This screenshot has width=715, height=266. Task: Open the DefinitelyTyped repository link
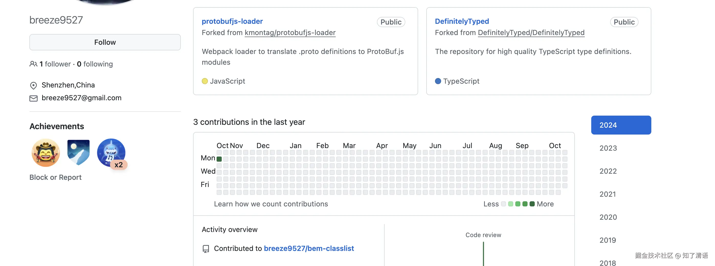[x=462, y=21]
